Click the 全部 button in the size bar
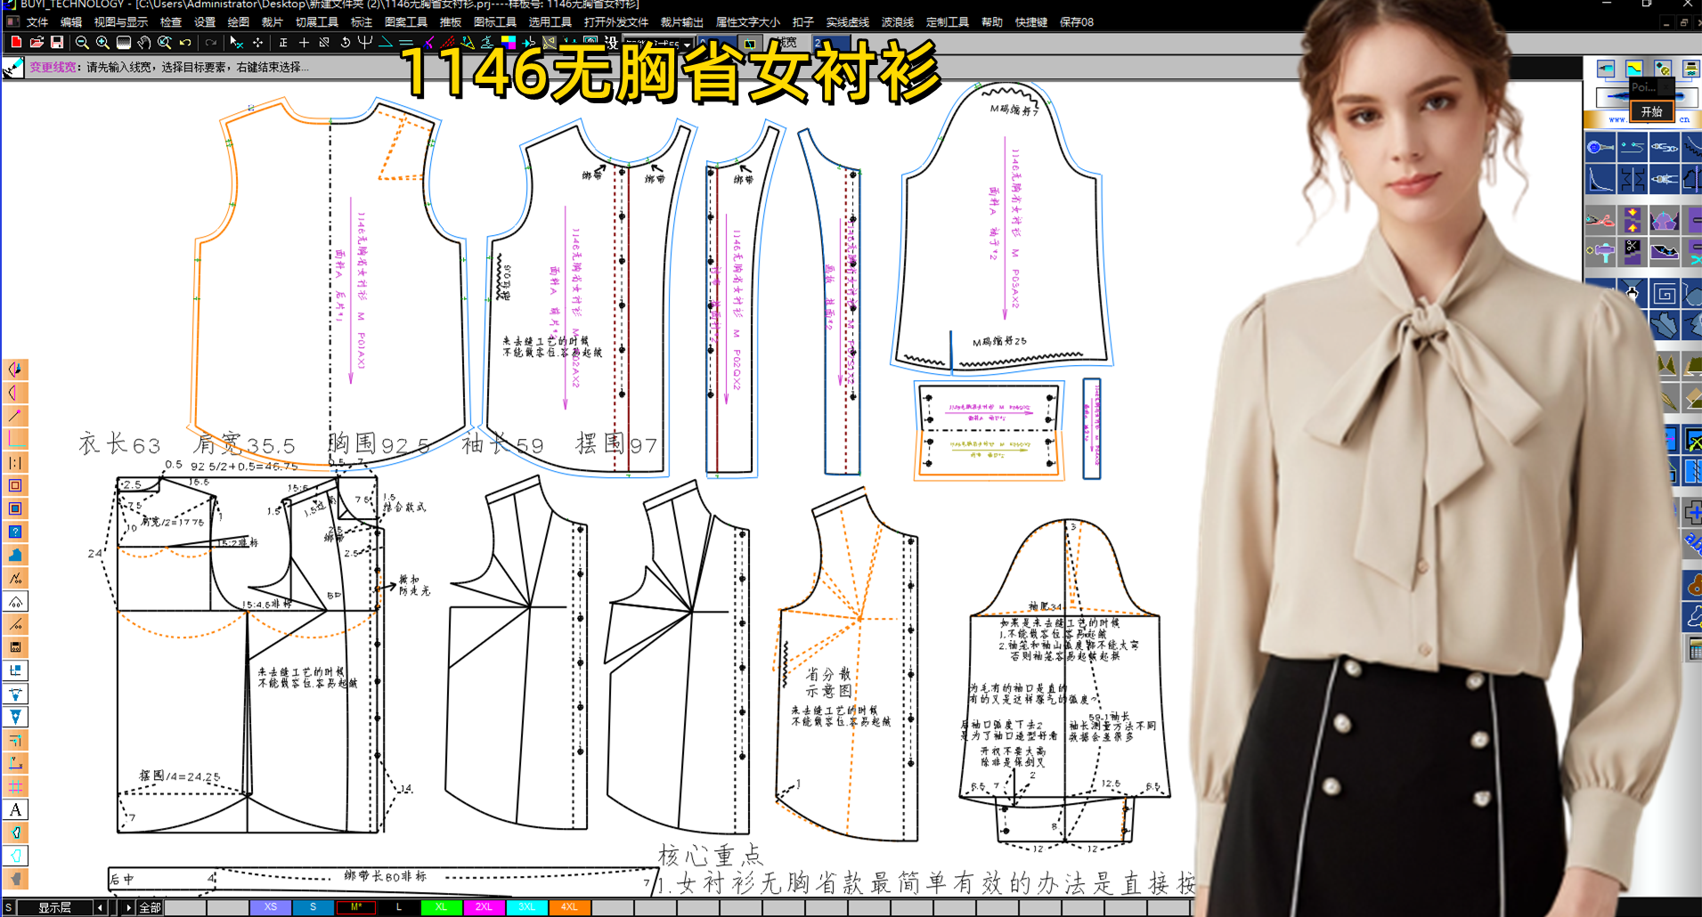 150,907
